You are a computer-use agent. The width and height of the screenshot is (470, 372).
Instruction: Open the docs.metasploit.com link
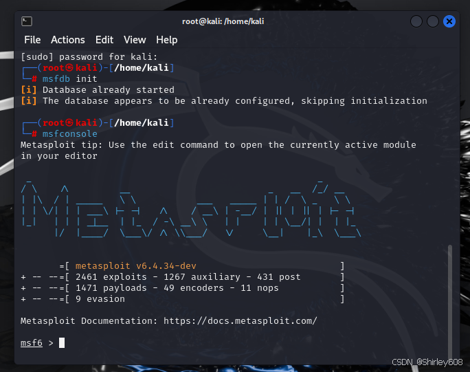[x=240, y=321]
